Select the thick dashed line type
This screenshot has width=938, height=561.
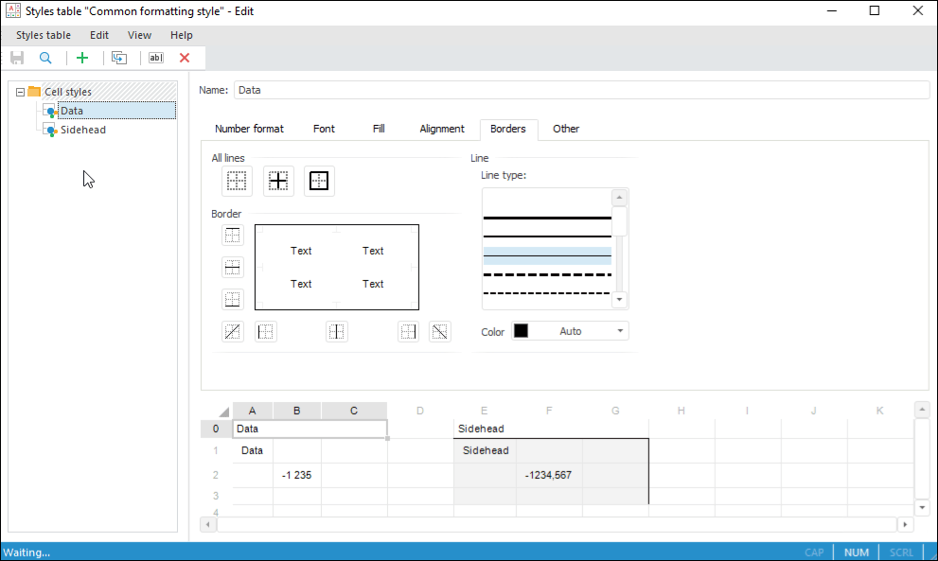[547, 274]
